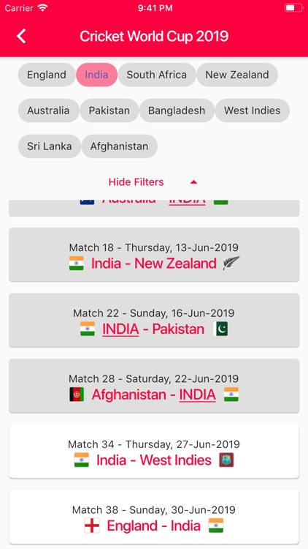Collapse filters with the up triangle
The height and width of the screenshot is (549, 308).
click(x=194, y=182)
